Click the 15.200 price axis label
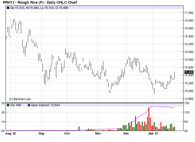Screen dimensions: 195x142 [189, 83]
